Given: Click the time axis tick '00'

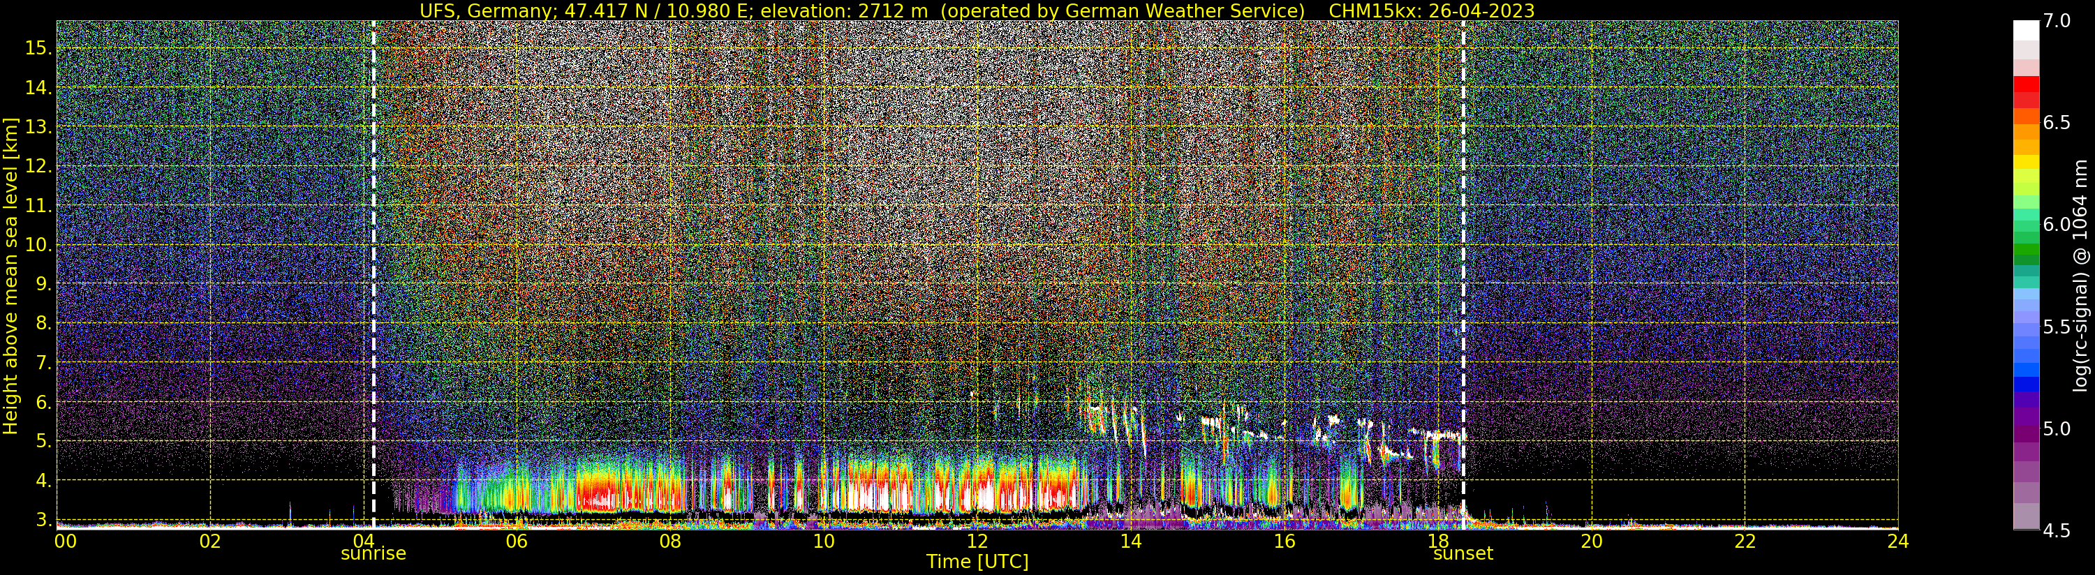Looking at the screenshot, I should [x=65, y=541].
